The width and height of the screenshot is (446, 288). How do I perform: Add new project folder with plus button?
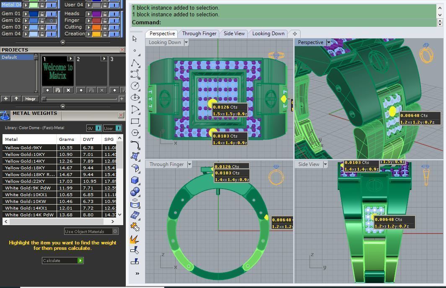[6, 99]
